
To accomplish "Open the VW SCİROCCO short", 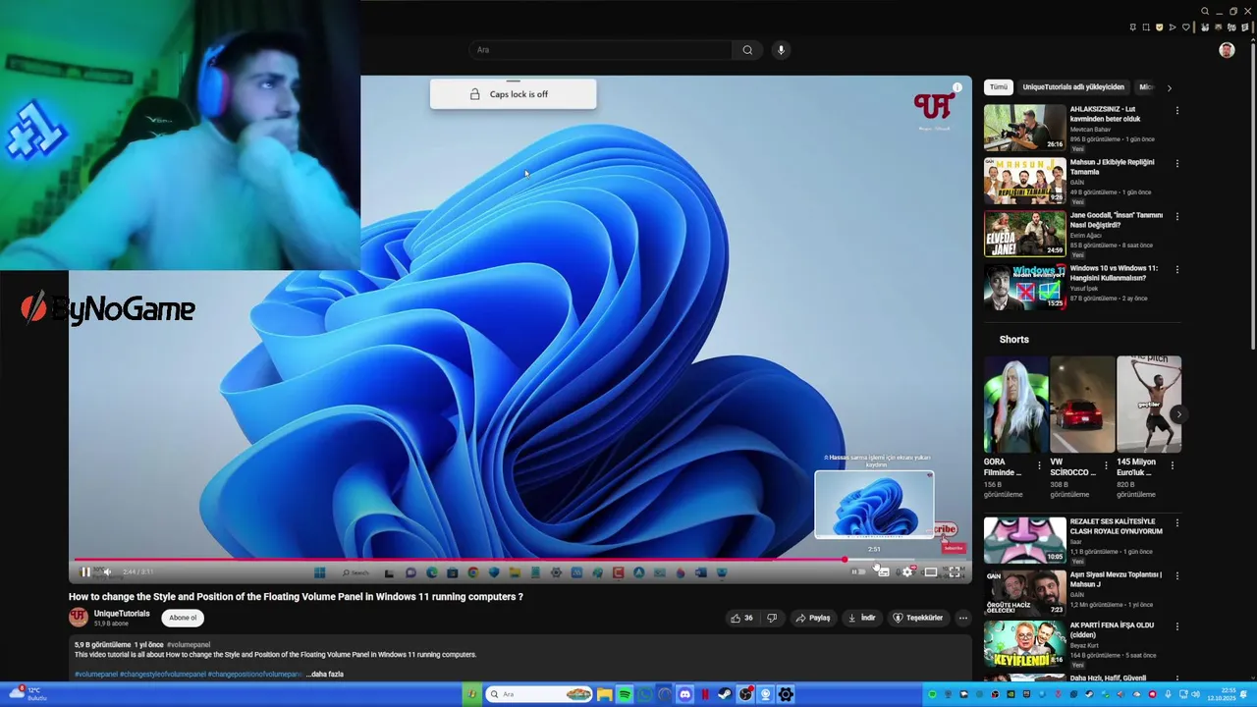I will 1082,405.
